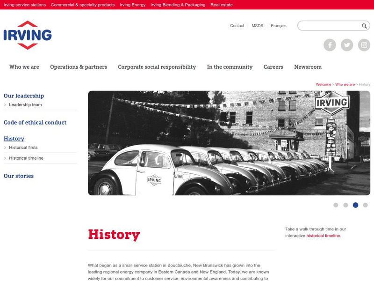Open the Instagram social icon
374x281 pixels.
[x=364, y=45]
